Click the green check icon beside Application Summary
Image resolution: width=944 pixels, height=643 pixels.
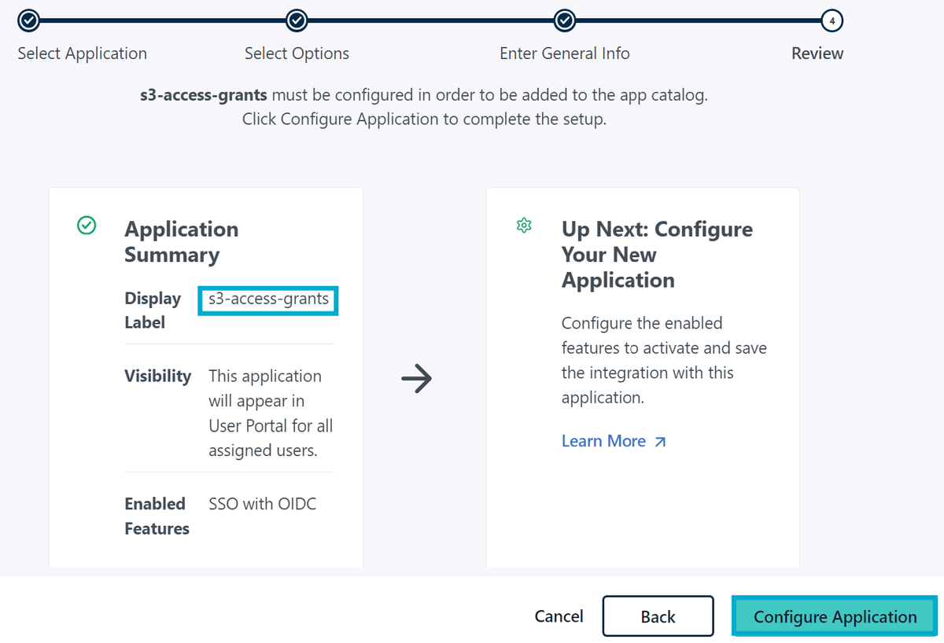tap(87, 226)
